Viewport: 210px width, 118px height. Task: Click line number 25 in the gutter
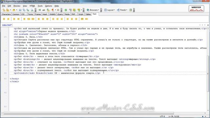coord(5,37)
